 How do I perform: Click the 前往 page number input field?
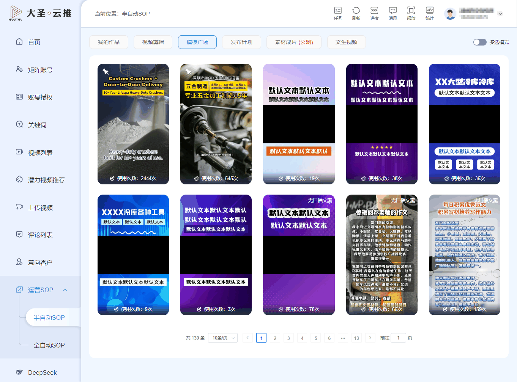(398, 338)
